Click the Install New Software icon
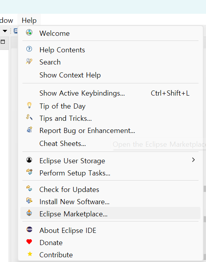 coord(29,201)
